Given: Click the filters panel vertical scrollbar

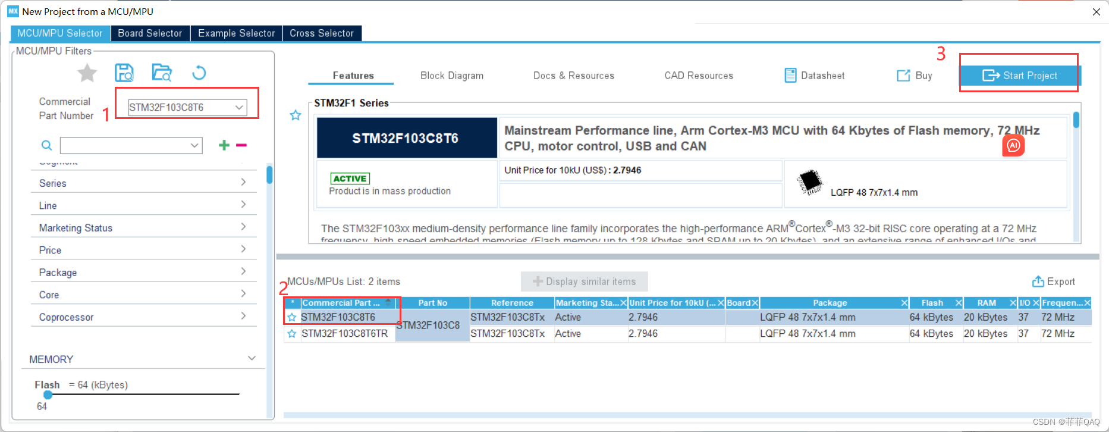Looking at the screenshot, I should click(x=270, y=174).
